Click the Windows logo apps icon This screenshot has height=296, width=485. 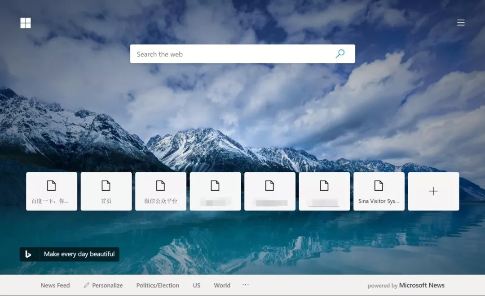(x=25, y=22)
